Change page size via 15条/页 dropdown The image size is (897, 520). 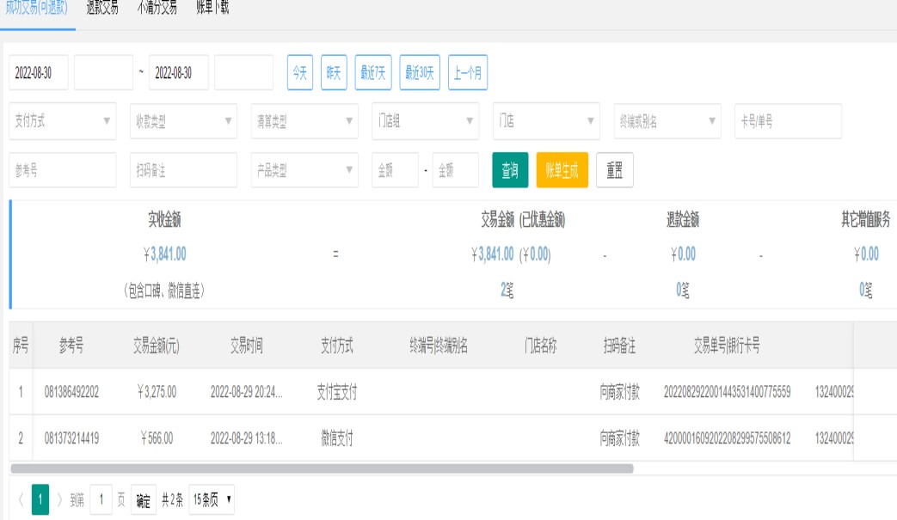pyautogui.click(x=212, y=500)
